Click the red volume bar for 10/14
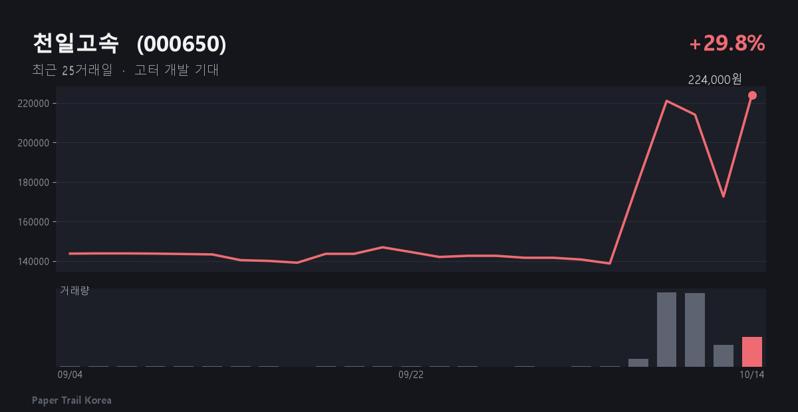The height and width of the screenshot is (412, 798). [x=752, y=352]
